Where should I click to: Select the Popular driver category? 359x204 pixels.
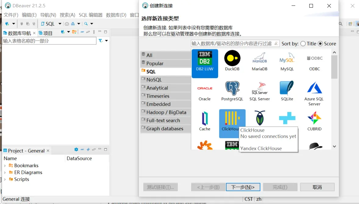pos(166,63)
